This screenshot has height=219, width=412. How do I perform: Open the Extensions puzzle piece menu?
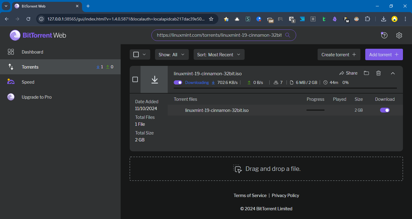[367, 19]
